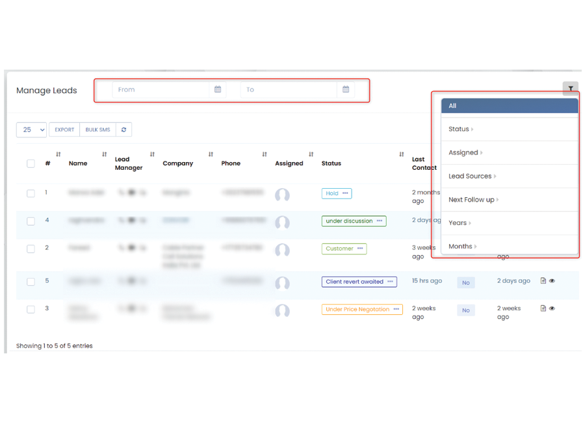Open Lead Sources filter submenu
Screen dimensions: 585x423
(472, 176)
